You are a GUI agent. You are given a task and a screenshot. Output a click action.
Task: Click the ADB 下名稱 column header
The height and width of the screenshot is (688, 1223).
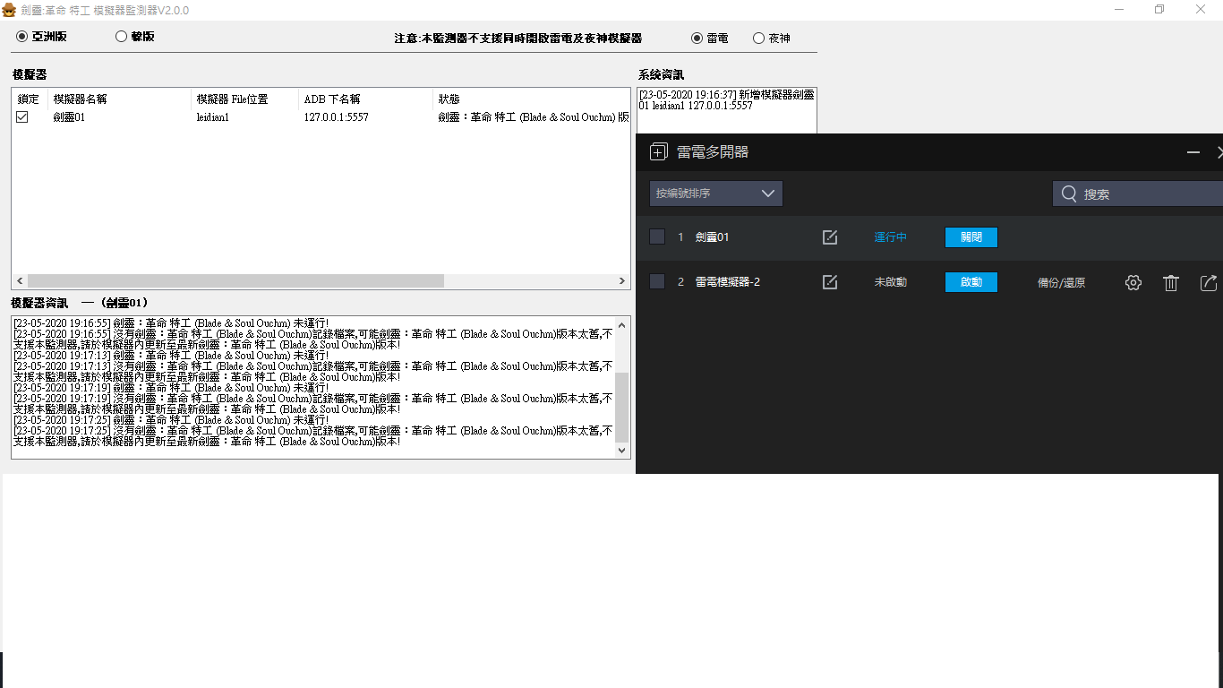click(366, 99)
